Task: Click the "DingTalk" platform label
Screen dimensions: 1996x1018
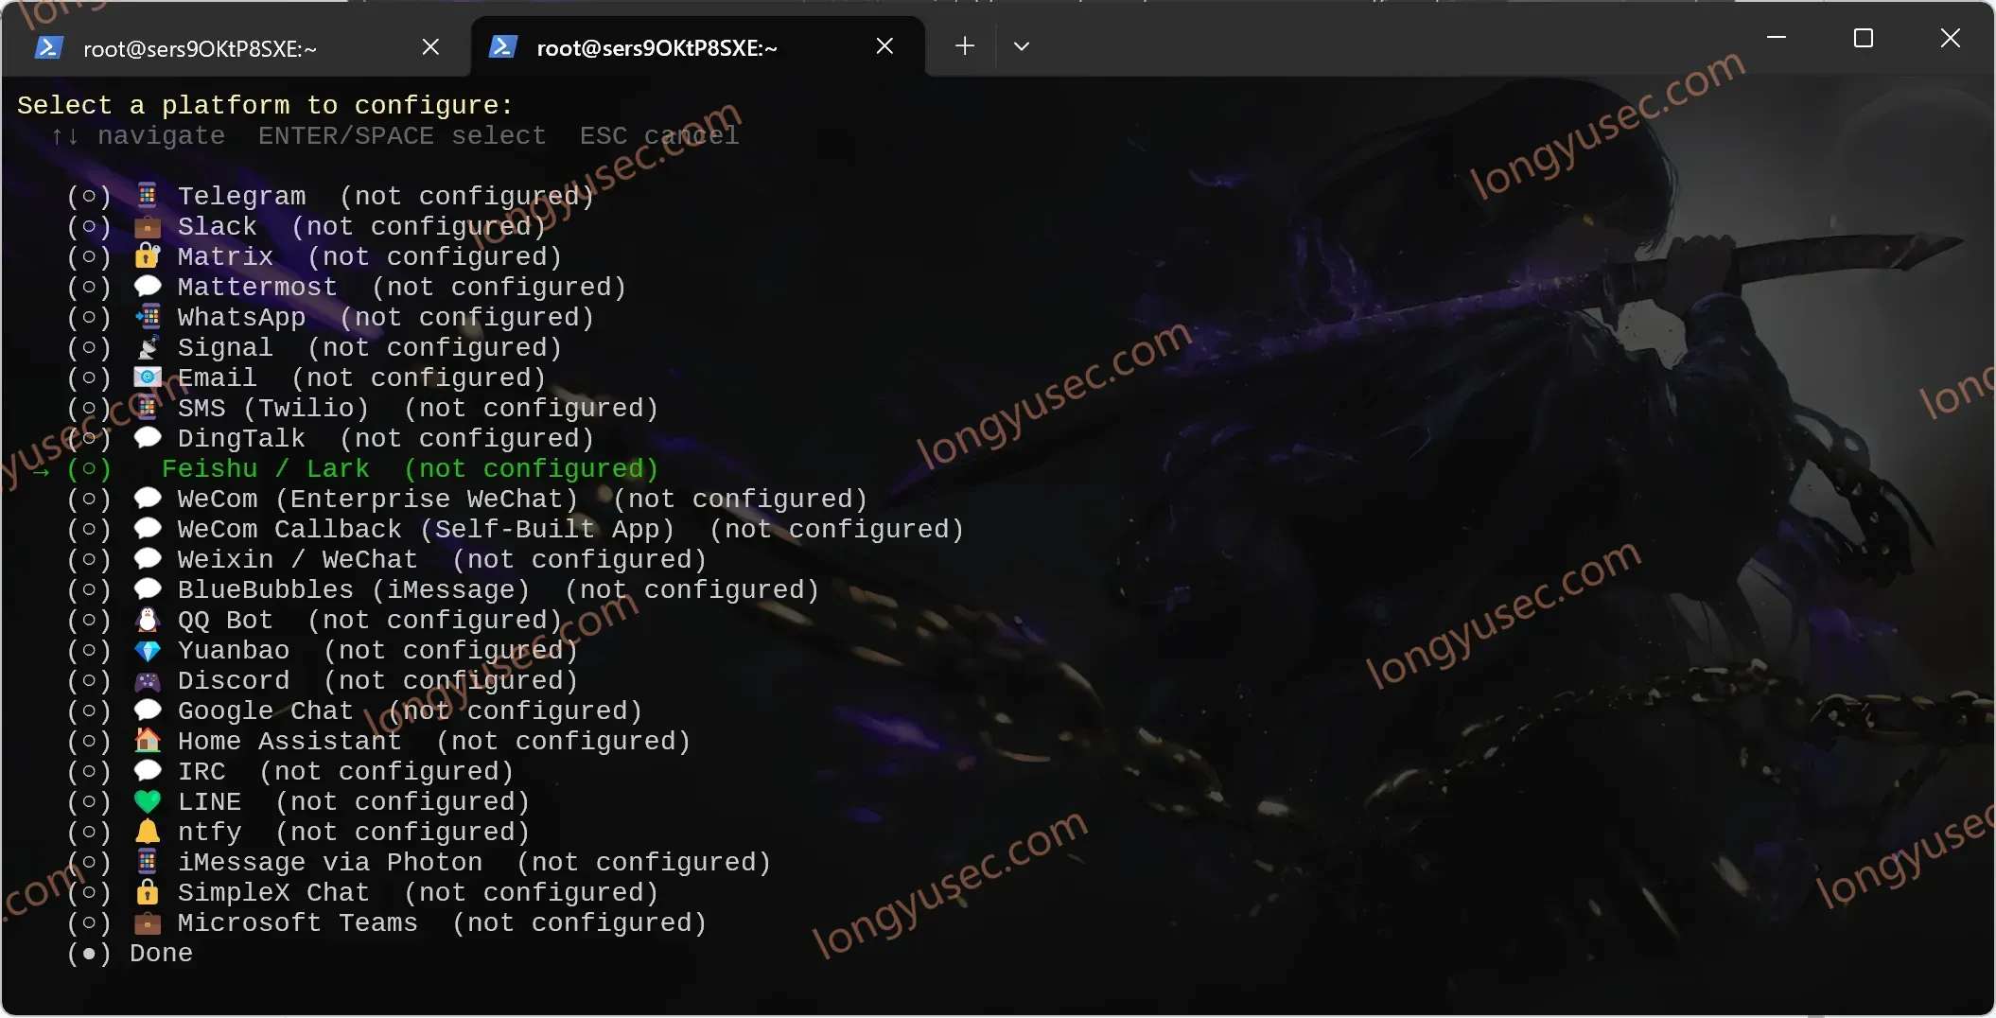Action: click(241, 438)
